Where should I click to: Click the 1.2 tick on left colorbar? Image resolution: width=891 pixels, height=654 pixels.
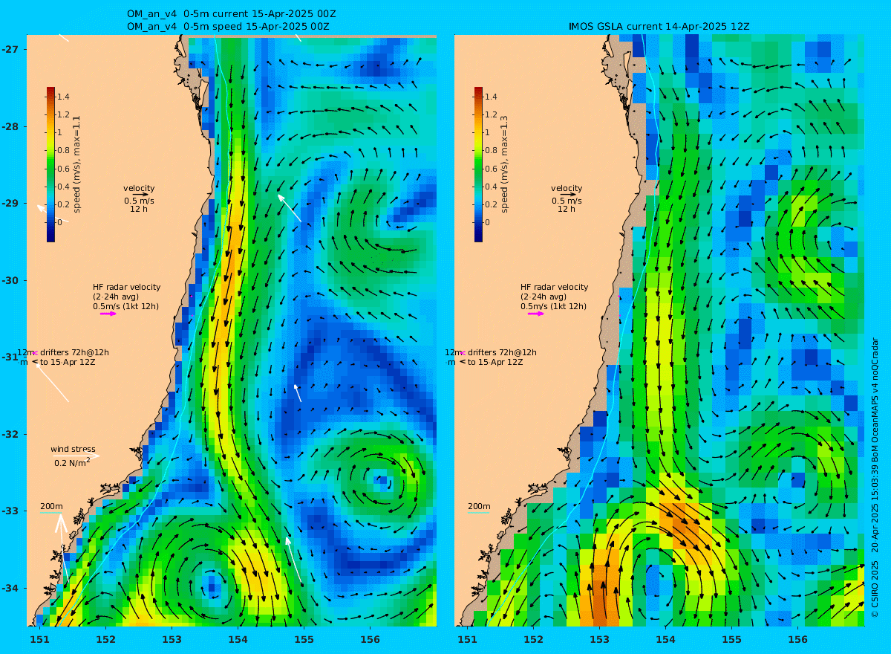click(x=63, y=114)
